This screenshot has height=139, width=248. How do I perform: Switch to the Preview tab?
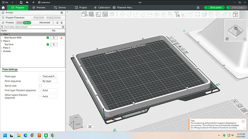pos(39,8)
